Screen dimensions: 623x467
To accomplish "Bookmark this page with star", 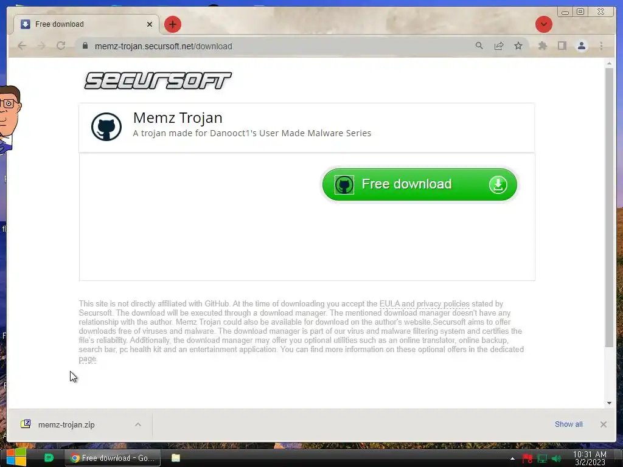I will pyautogui.click(x=518, y=46).
